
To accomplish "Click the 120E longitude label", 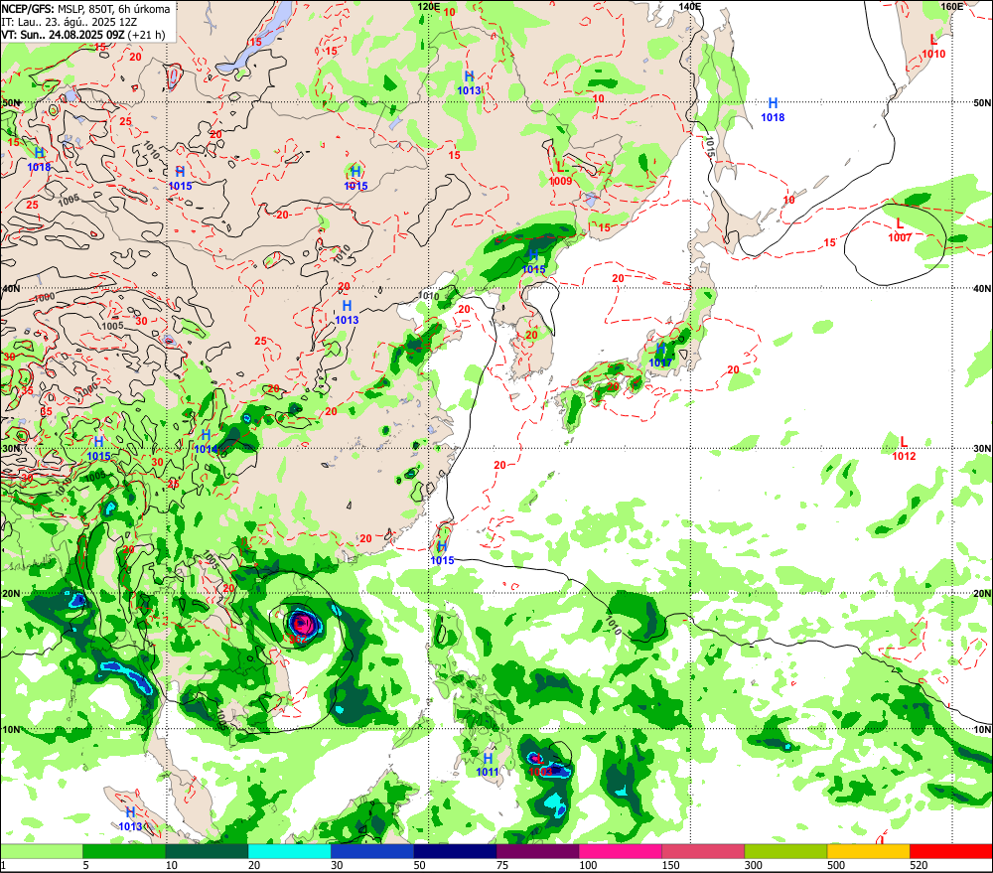I will 429,6.
